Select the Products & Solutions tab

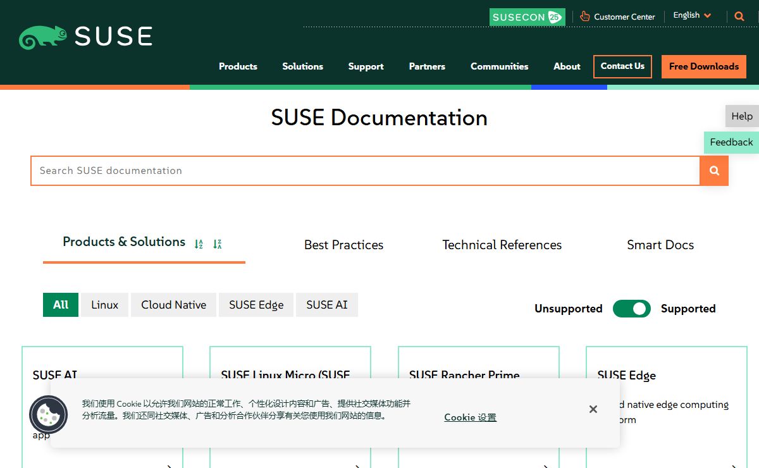tap(124, 242)
